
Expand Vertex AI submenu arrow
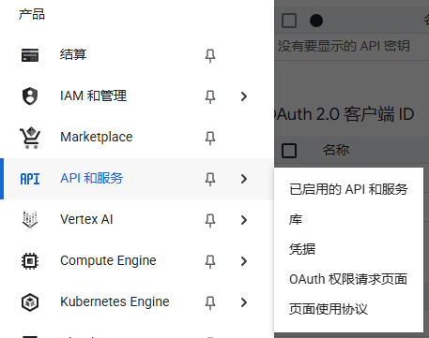244,220
